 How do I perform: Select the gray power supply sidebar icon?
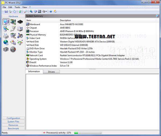pos(6,49)
